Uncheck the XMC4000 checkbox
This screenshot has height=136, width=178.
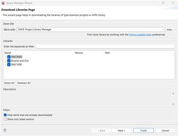(9, 57)
